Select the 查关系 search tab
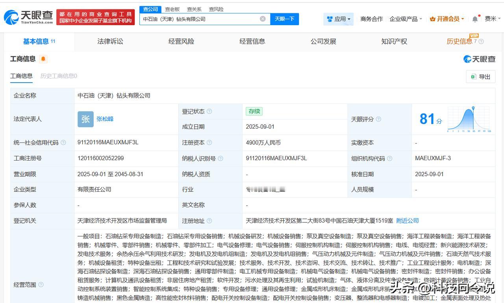The image size is (504, 303). tap(194, 9)
